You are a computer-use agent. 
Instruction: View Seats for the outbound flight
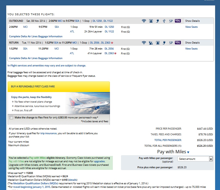pyautogui.click(x=191, y=27)
